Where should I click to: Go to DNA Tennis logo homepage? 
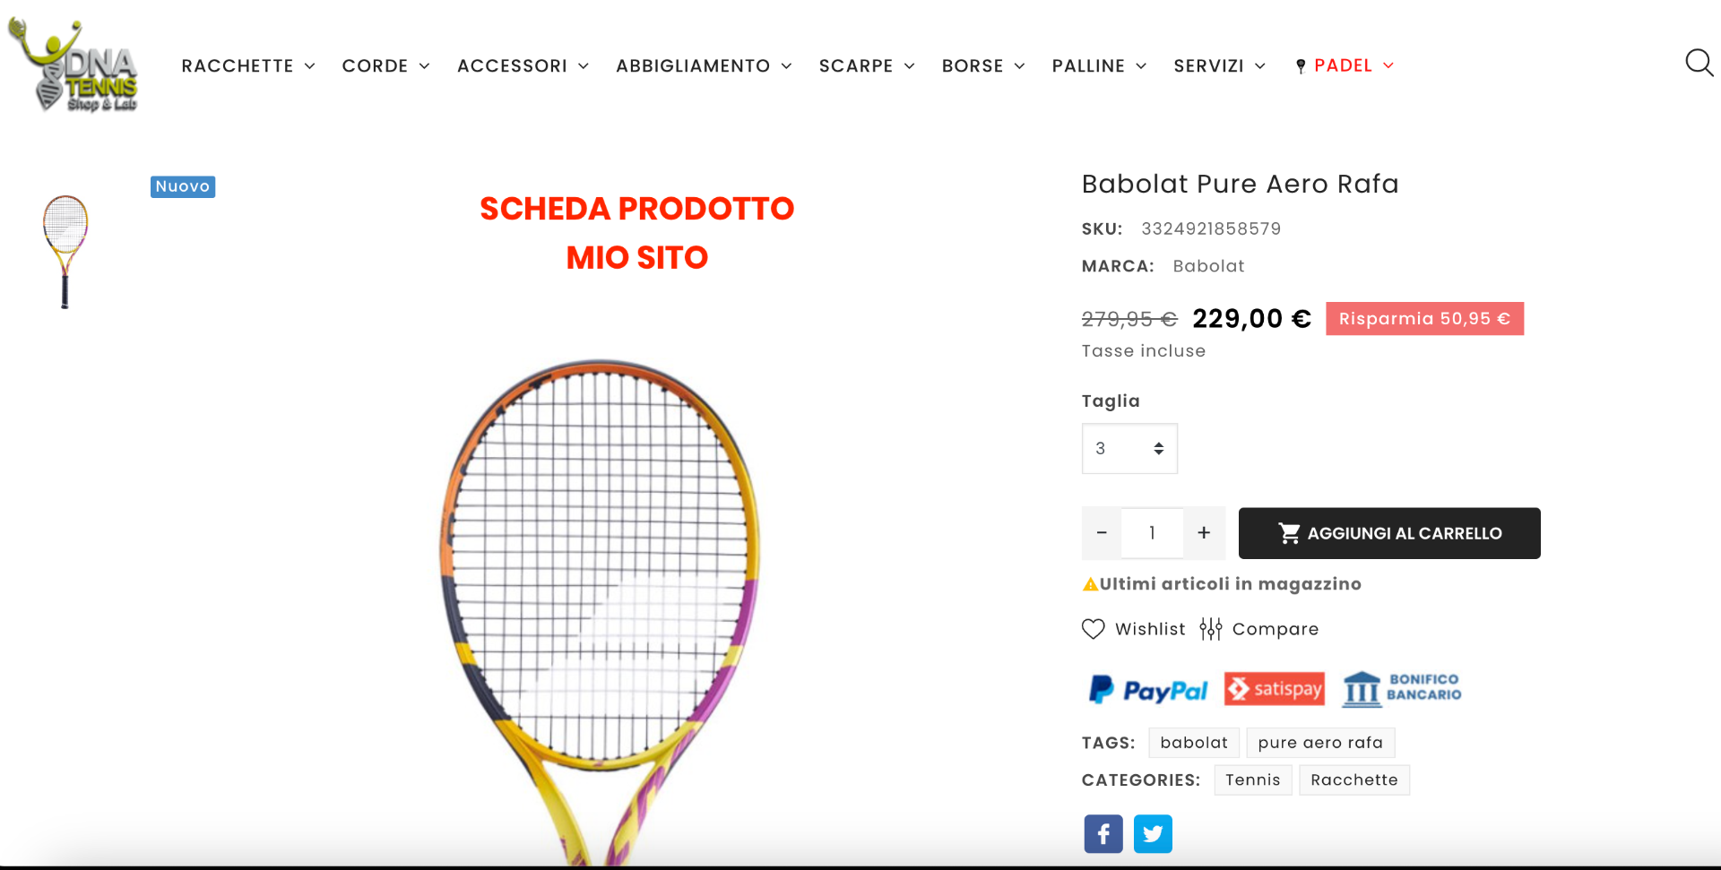[73, 65]
